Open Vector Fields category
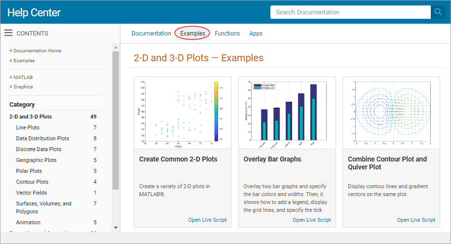451x244 pixels. 32,193
